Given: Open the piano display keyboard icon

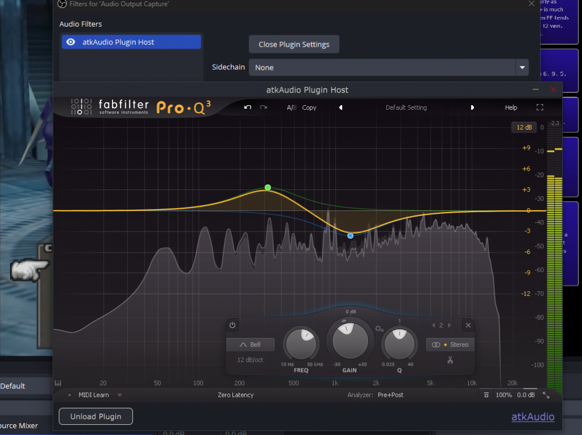Looking at the screenshot, I should [x=58, y=383].
